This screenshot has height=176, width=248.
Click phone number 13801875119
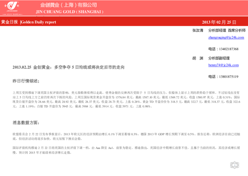(223, 77)
